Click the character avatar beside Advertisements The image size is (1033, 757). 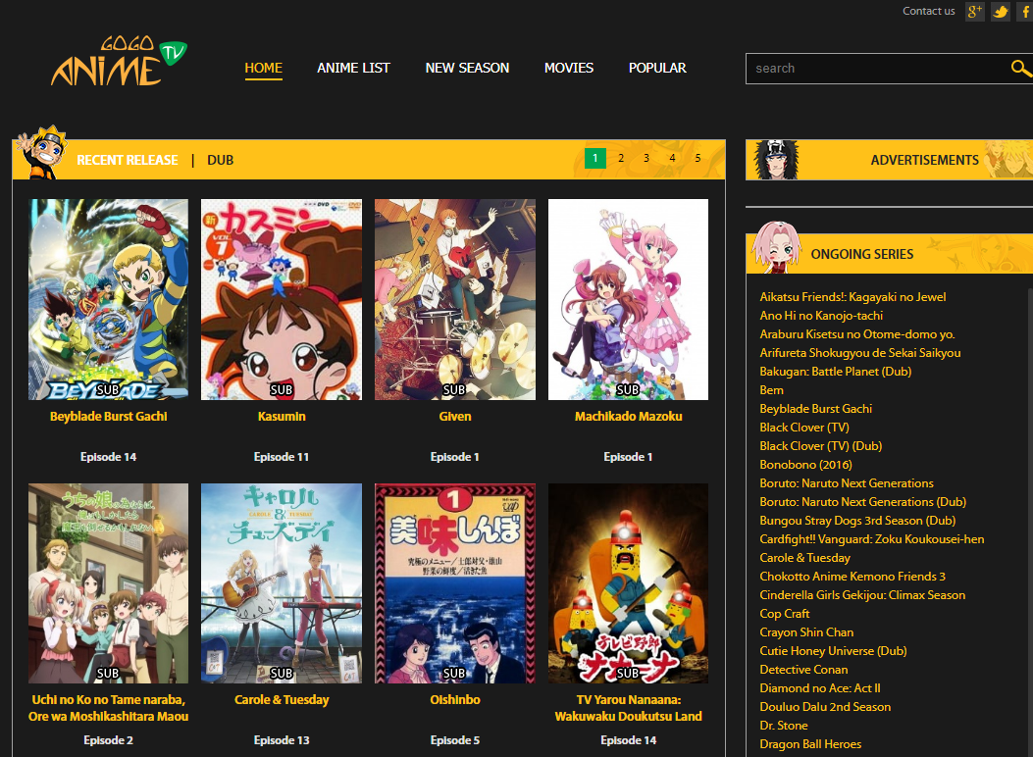pyautogui.click(x=776, y=159)
